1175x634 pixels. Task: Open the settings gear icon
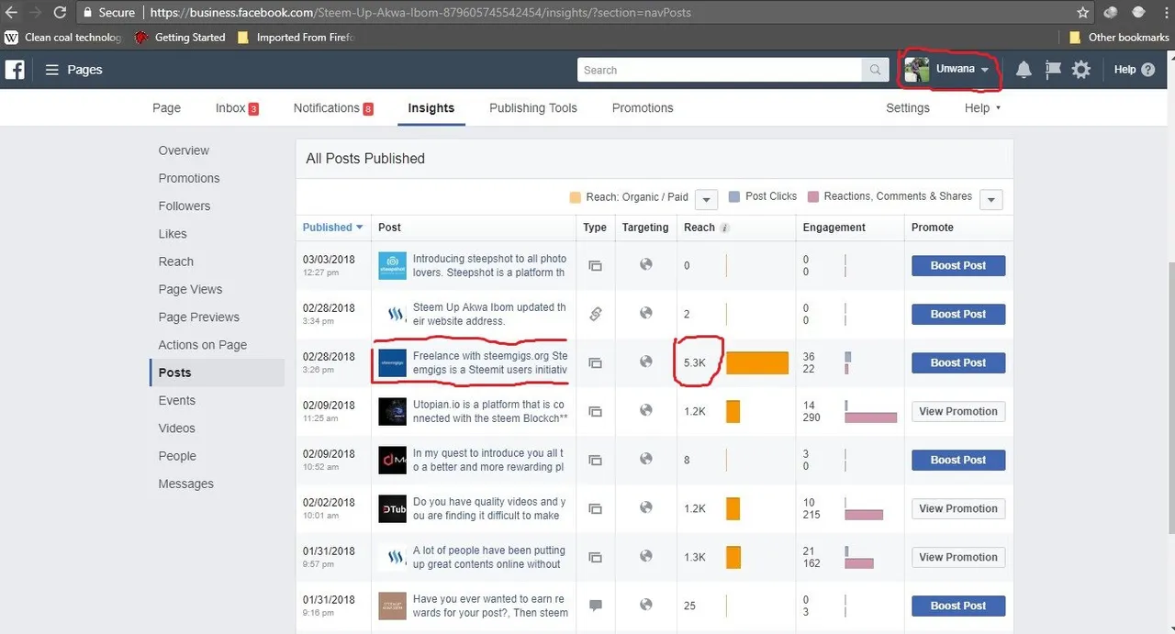click(x=1081, y=70)
